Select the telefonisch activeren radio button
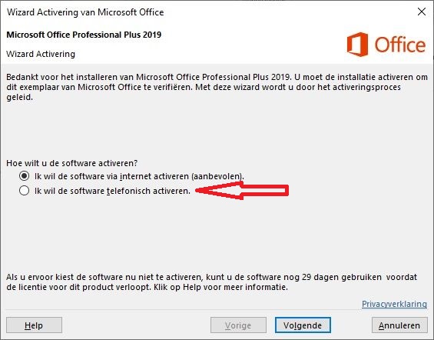Viewport: 434px width, 340px height. 24,190
